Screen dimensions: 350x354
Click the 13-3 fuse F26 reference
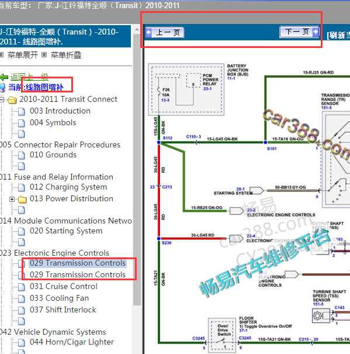[x=165, y=100]
